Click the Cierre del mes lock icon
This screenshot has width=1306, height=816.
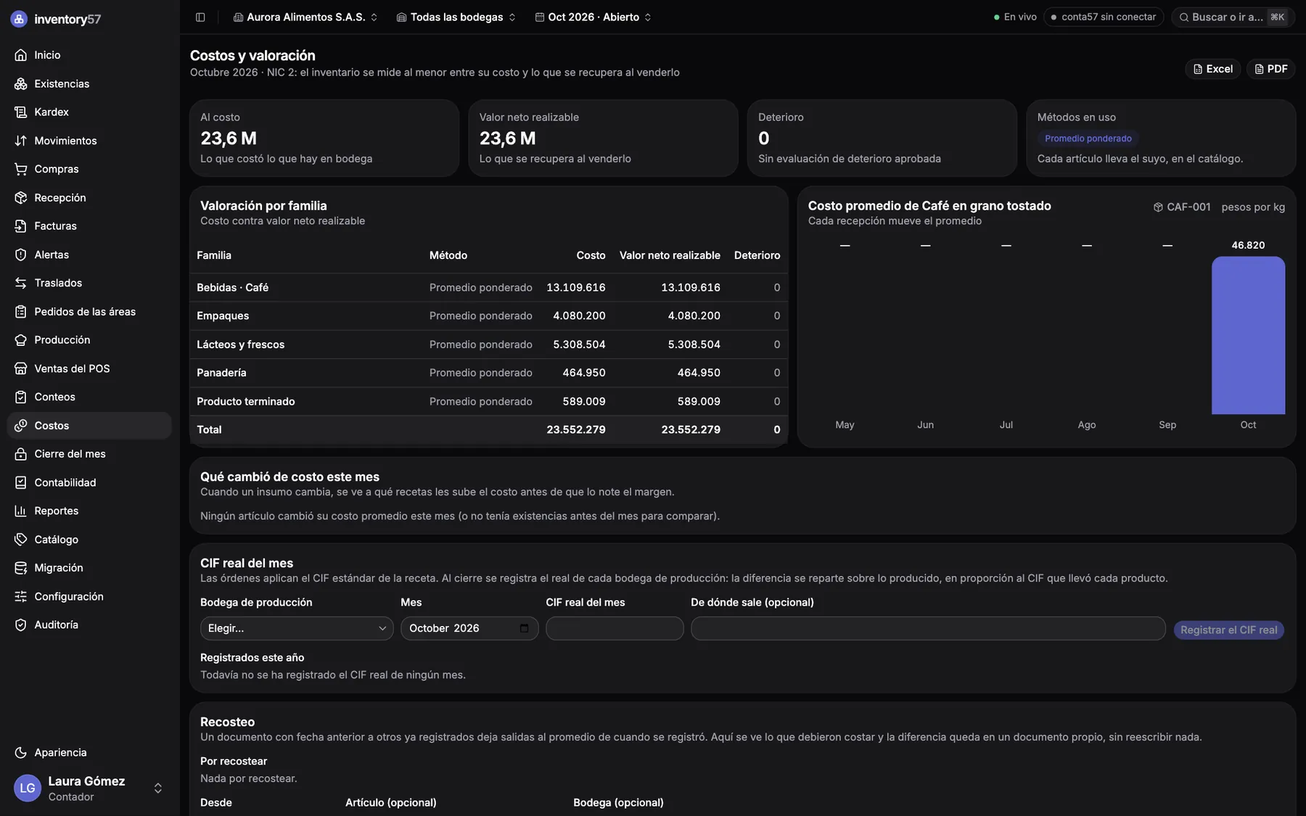[20, 453]
